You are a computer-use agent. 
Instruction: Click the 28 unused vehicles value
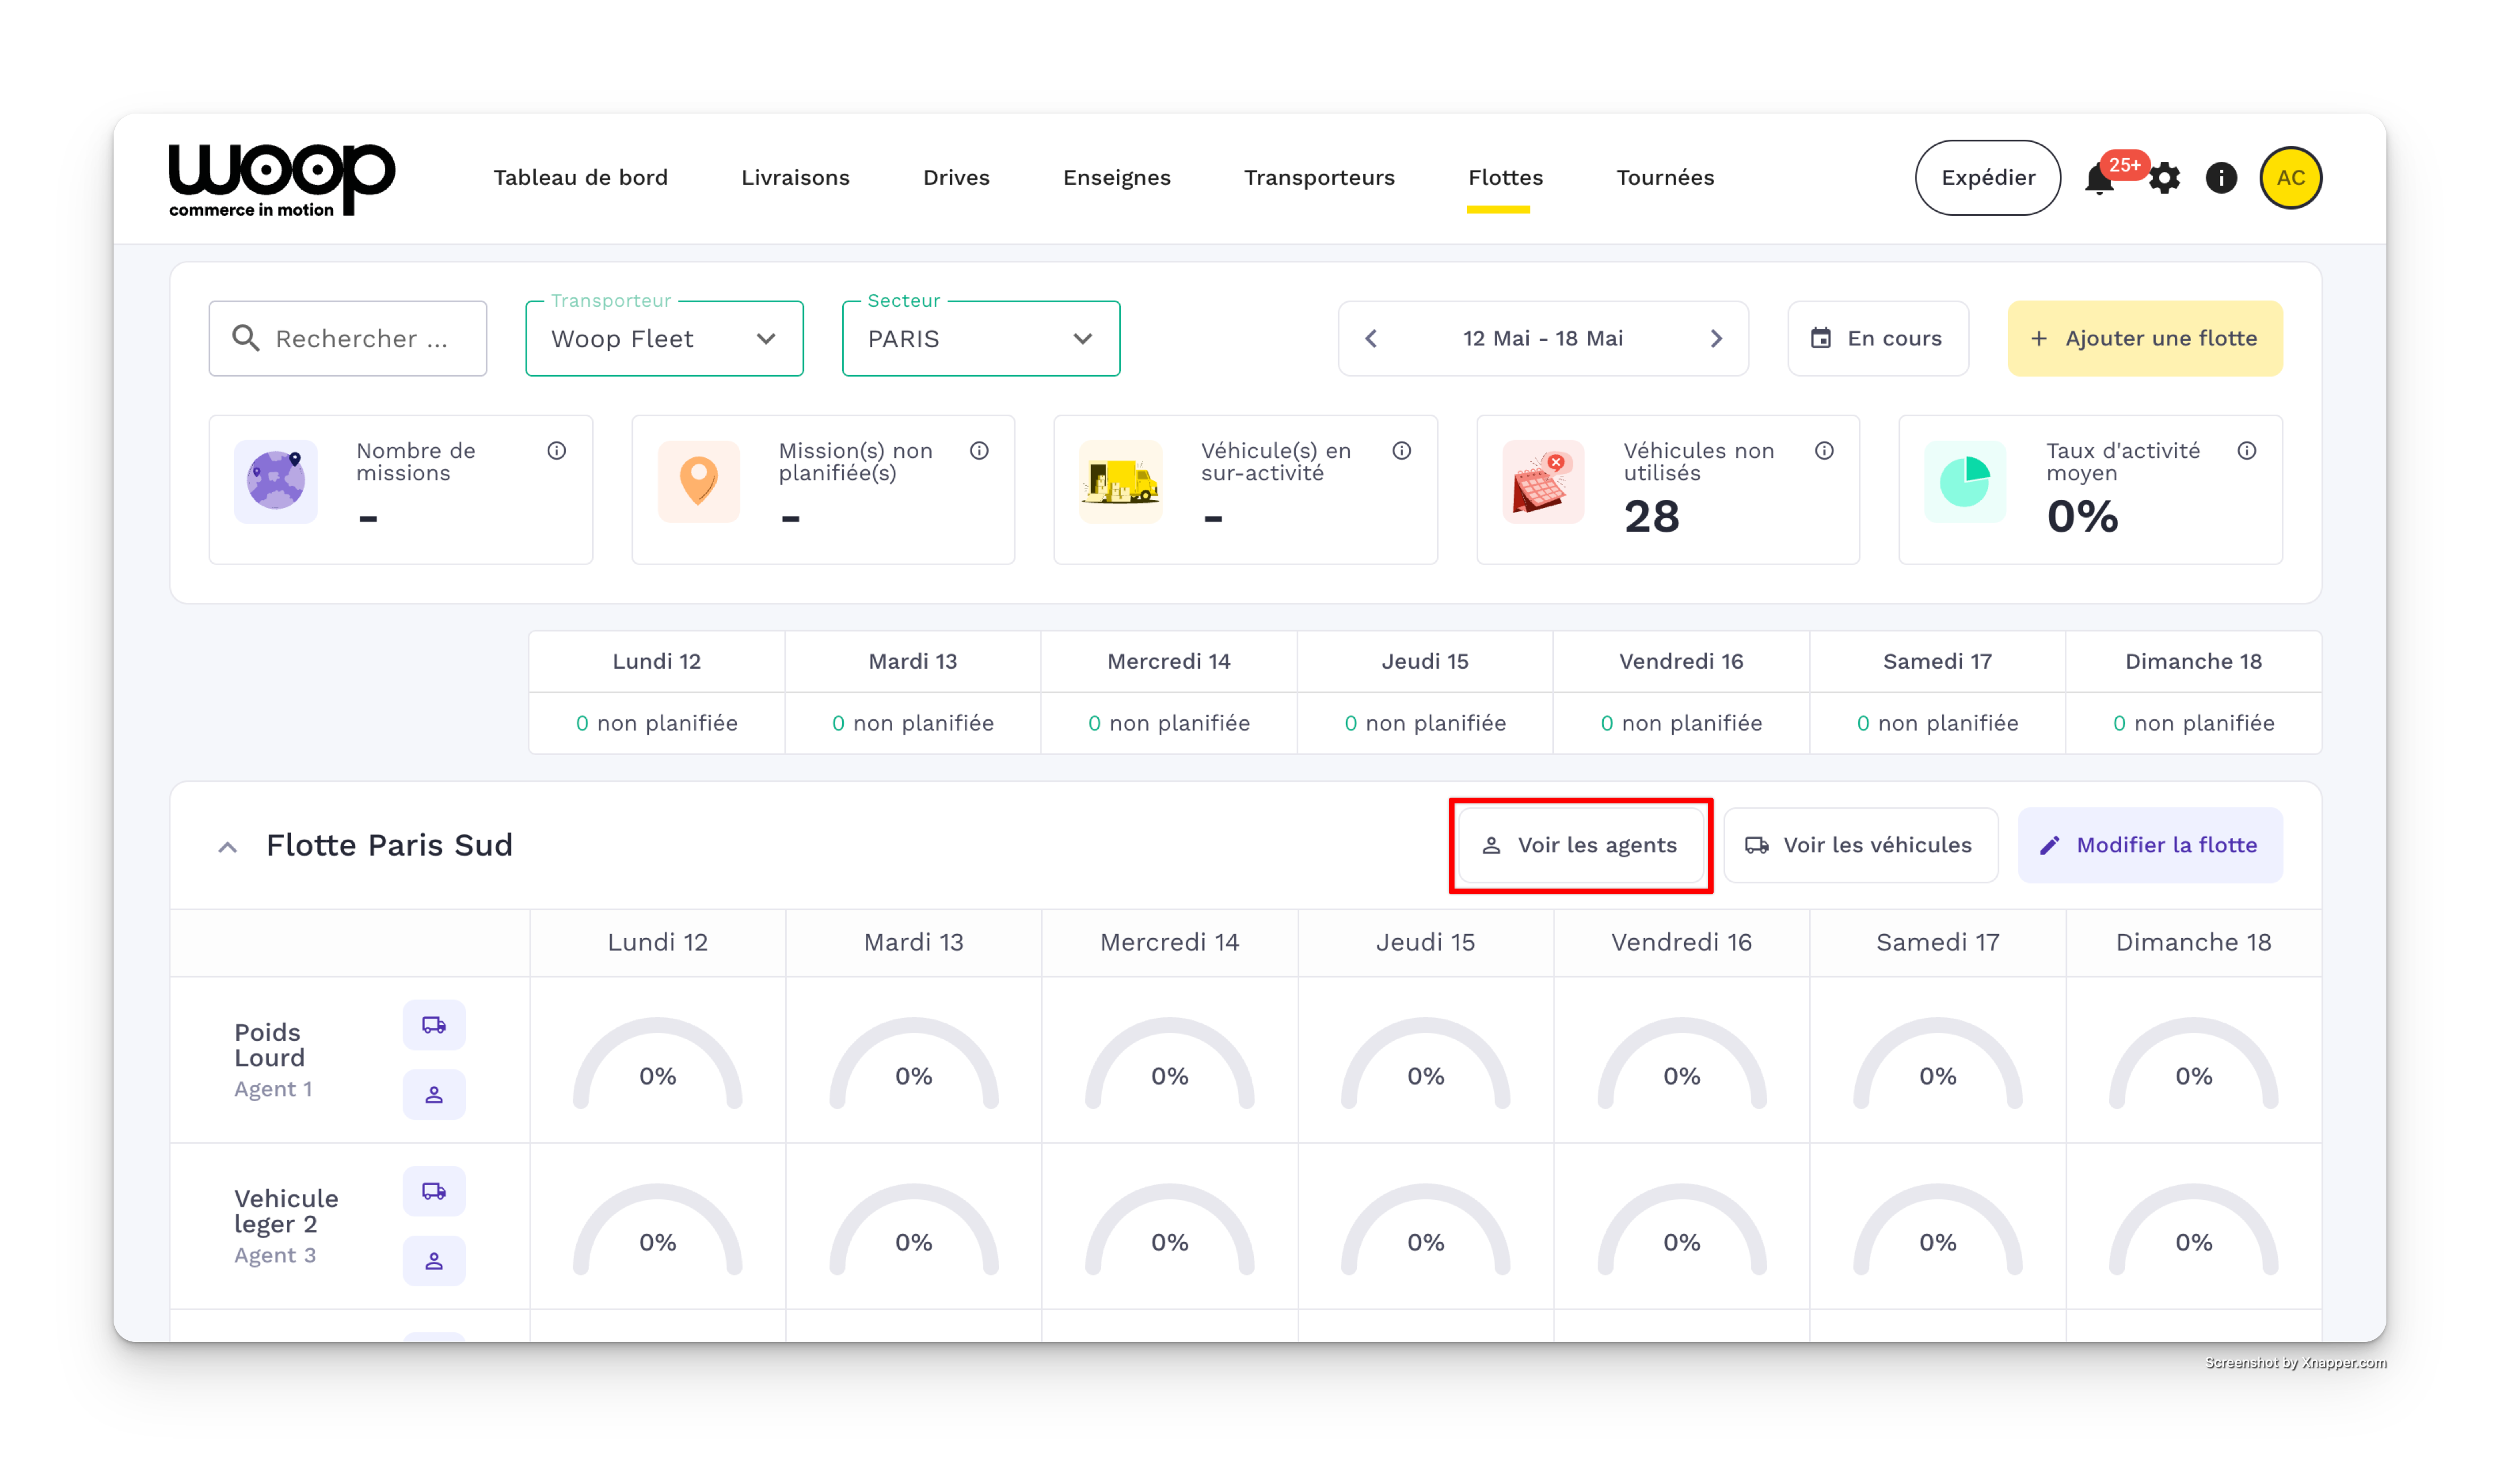pyautogui.click(x=1651, y=518)
